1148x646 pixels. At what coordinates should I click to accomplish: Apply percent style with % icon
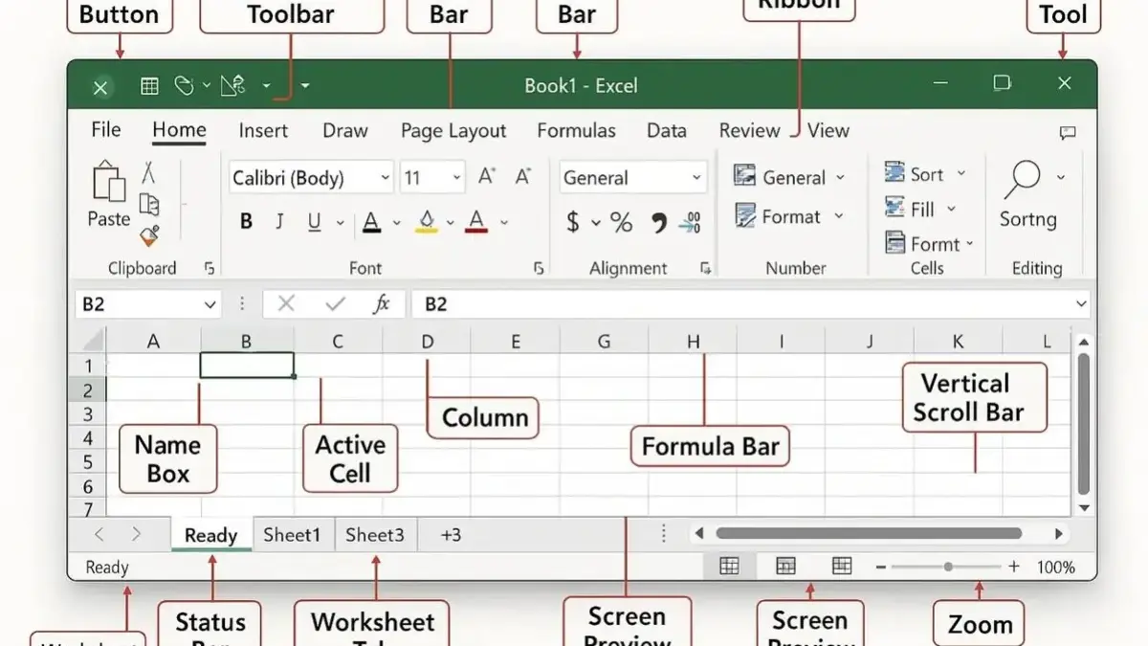click(x=622, y=223)
